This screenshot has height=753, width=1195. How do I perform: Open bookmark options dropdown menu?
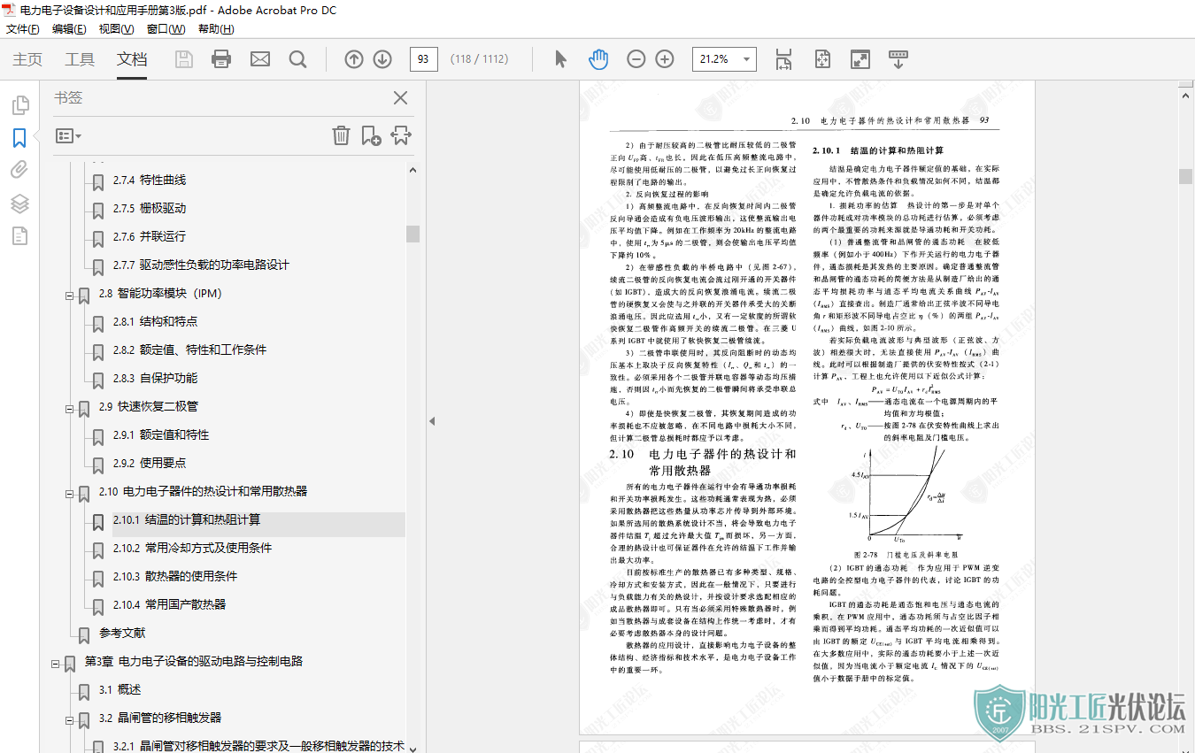point(68,136)
